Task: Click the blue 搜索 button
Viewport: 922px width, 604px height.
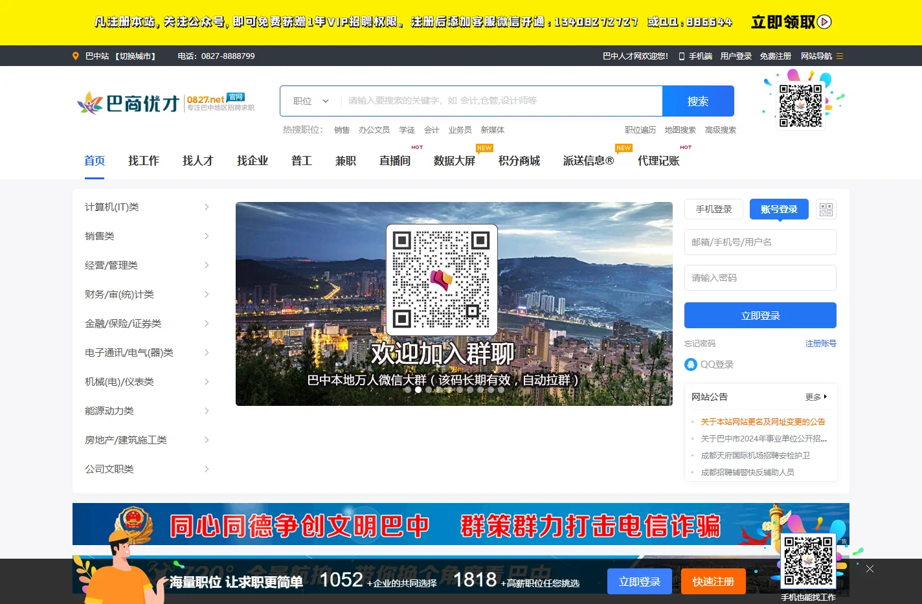Action: (x=698, y=101)
